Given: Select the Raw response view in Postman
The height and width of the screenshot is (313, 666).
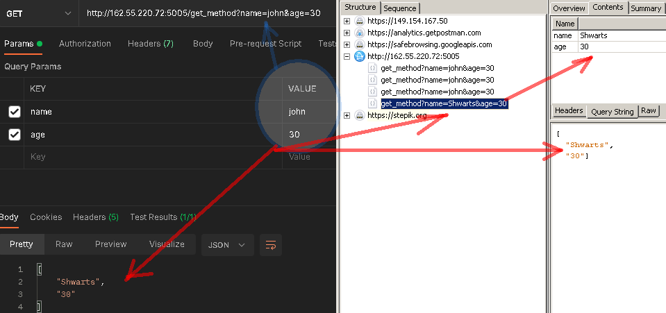Looking at the screenshot, I should 64,244.
